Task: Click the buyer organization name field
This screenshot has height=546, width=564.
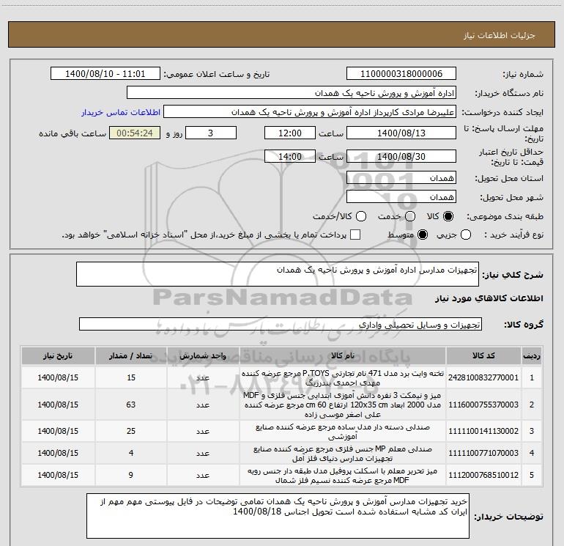Action: click(x=292, y=93)
